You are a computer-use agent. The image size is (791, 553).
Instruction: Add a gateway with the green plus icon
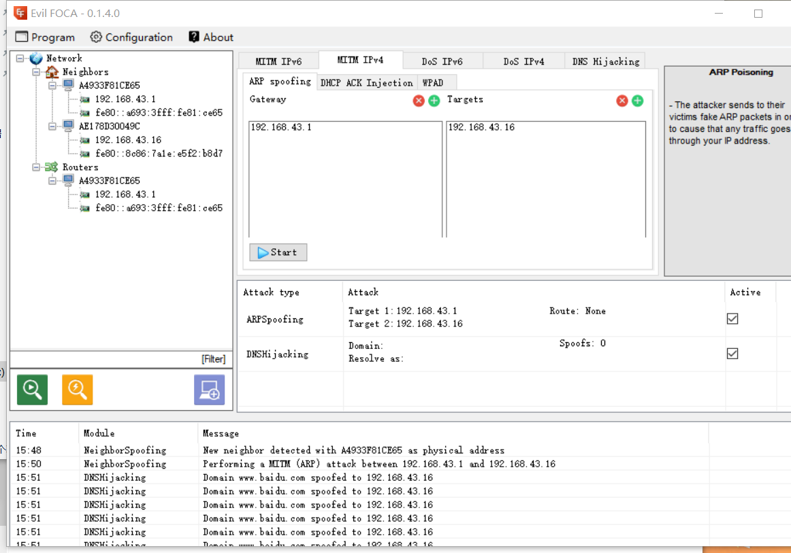pos(434,101)
